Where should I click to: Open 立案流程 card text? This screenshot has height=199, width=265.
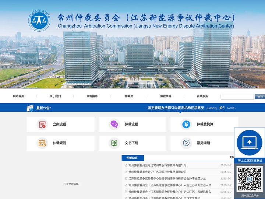59,124
